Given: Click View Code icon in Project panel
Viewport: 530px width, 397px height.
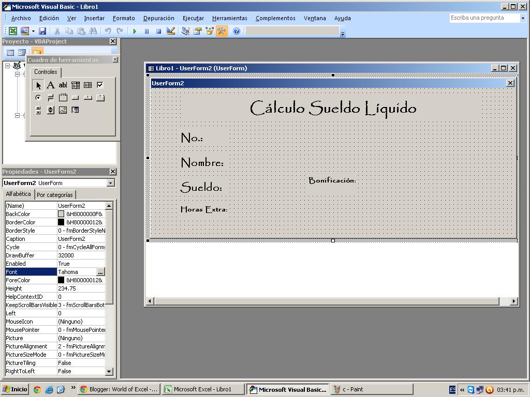Looking at the screenshot, I should pyautogui.click(x=10, y=53).
